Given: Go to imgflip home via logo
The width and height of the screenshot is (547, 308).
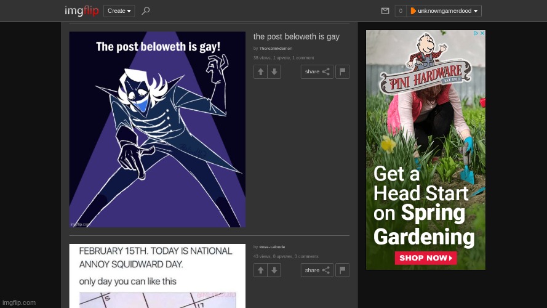Looking at the screenshot, I should [82, 11].
